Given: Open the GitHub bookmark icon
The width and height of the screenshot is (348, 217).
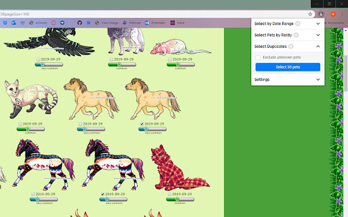Looking at the screenshot, I should coord(80,22).
